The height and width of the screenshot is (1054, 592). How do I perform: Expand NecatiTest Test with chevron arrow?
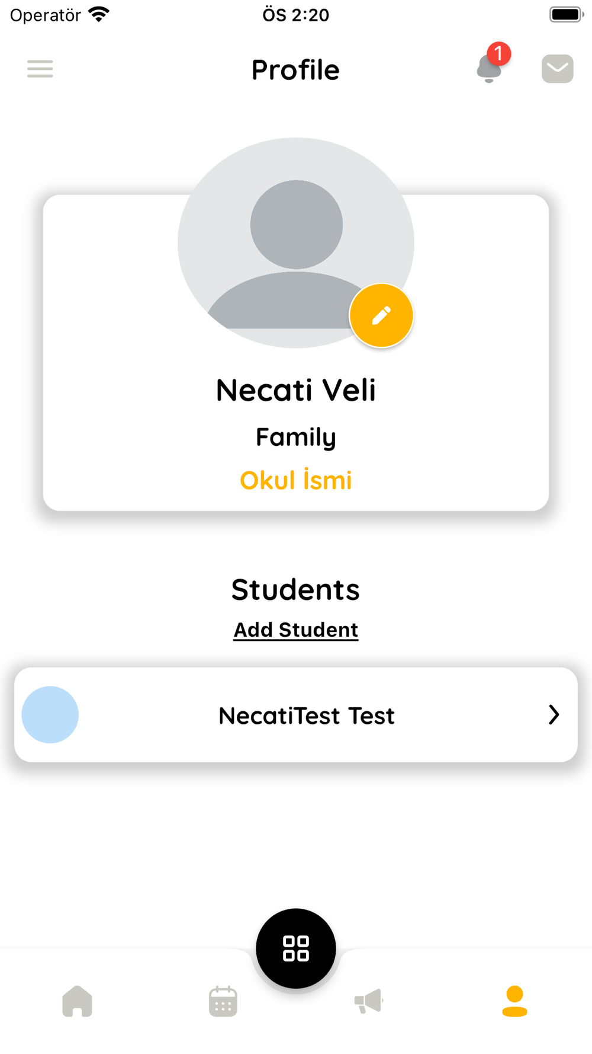pos(554,715)
